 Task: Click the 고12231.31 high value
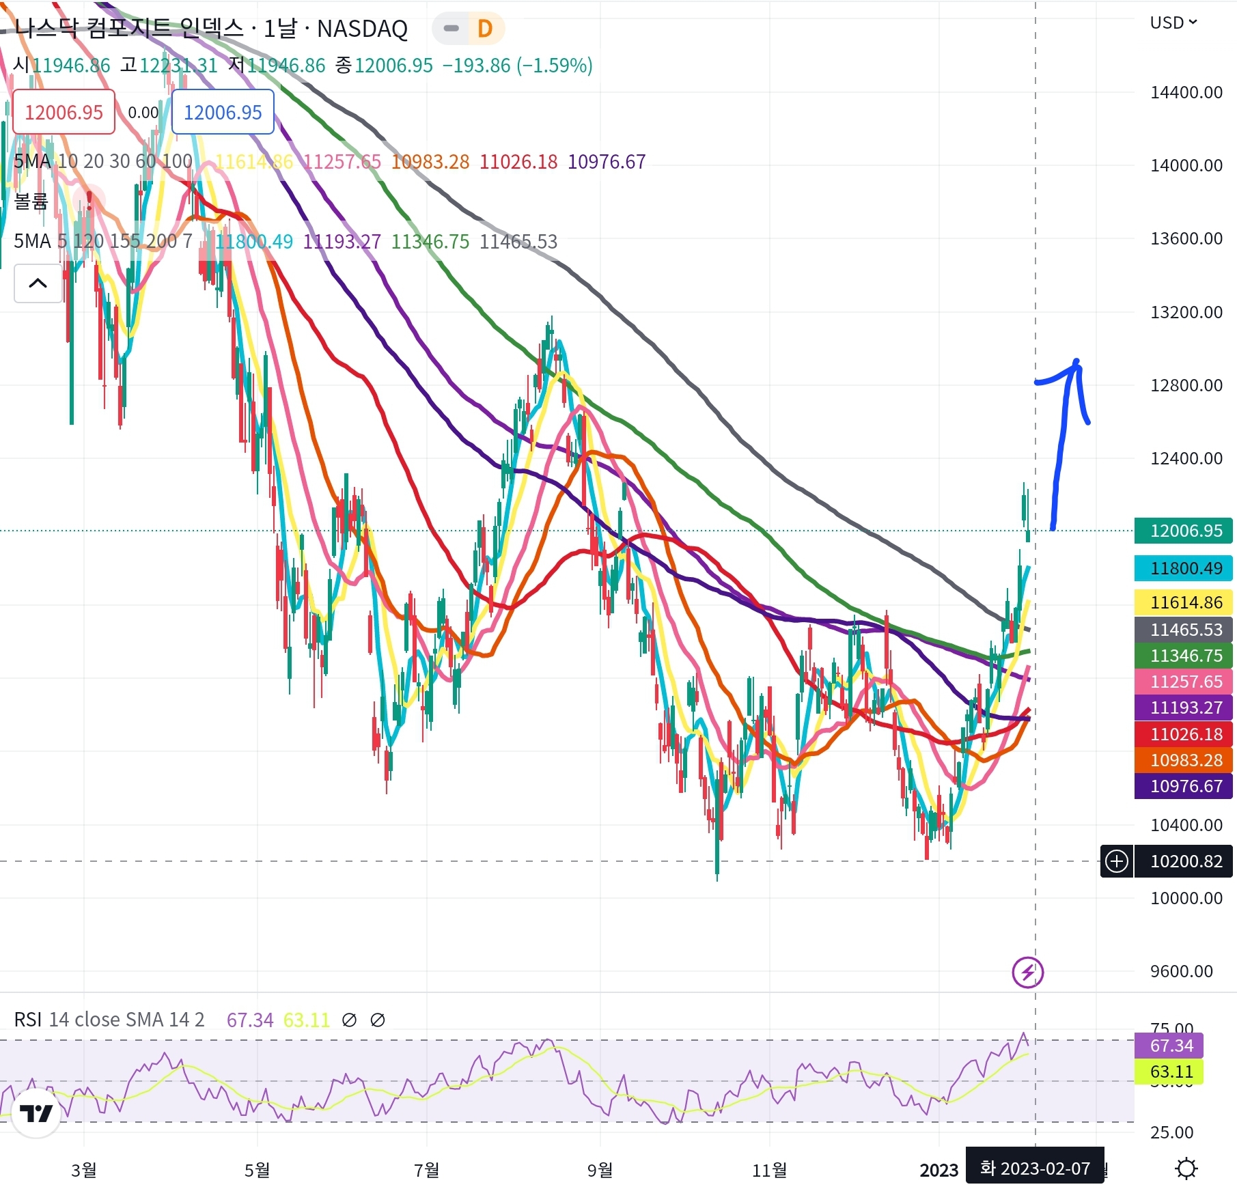click(169, 66)
